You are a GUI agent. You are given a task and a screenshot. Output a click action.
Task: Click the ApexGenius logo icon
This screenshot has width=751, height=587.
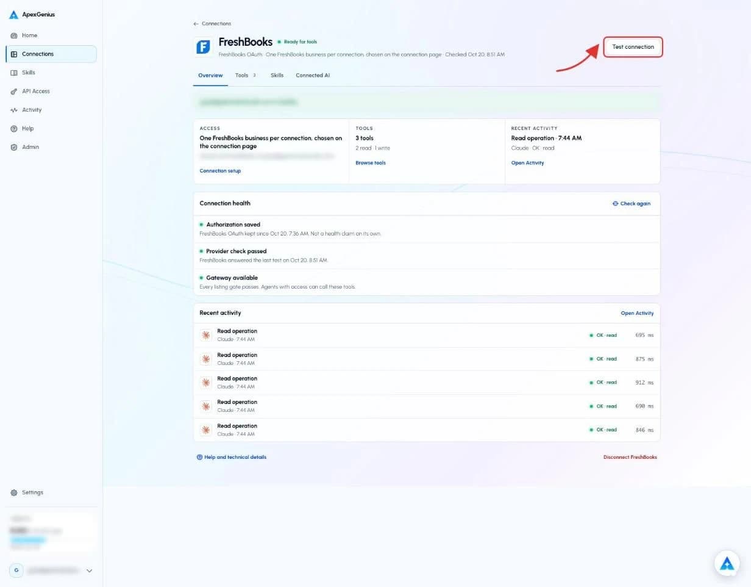coord(13,15)
